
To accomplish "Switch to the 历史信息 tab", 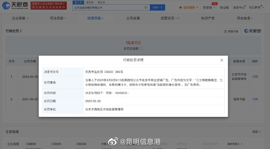I will tap(245, 18).
